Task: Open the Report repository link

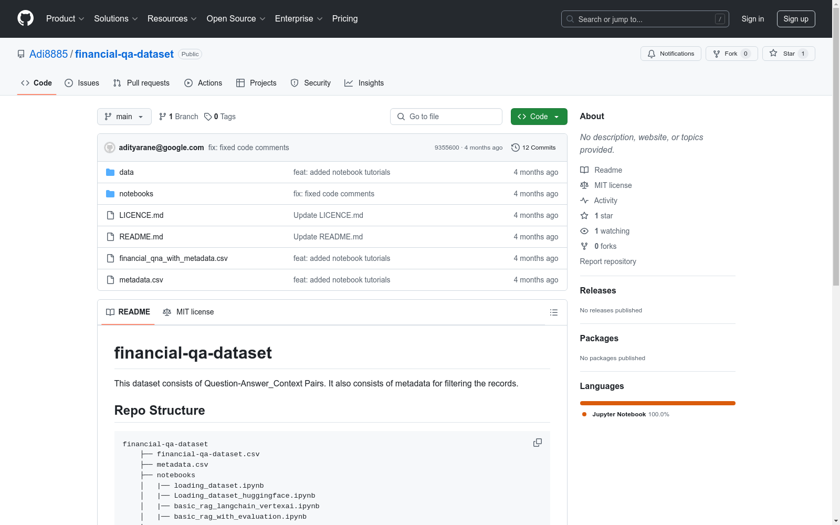Action: point(607,261)
